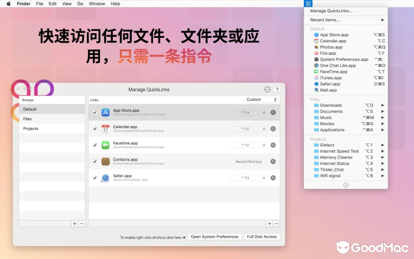This screenshot has width=414, height=259.
Task: Add a new link with plus button
Action: coord(269,223)
